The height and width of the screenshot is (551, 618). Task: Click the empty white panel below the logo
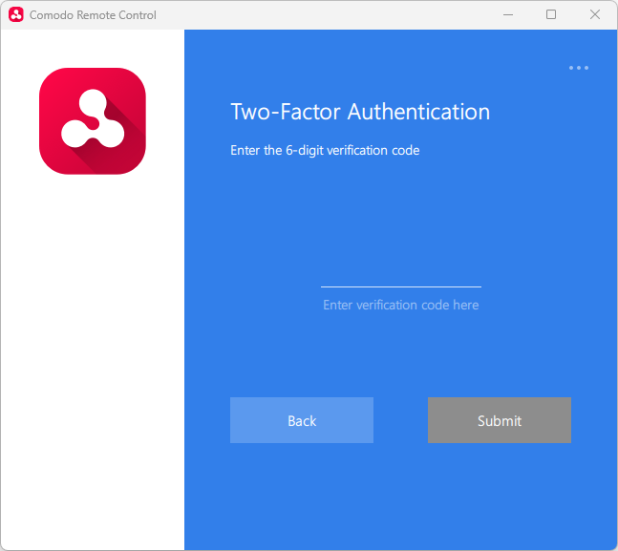(93, 363)
